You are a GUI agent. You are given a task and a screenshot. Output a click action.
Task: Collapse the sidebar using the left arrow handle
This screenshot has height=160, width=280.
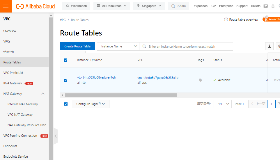[x=56, y=136]
